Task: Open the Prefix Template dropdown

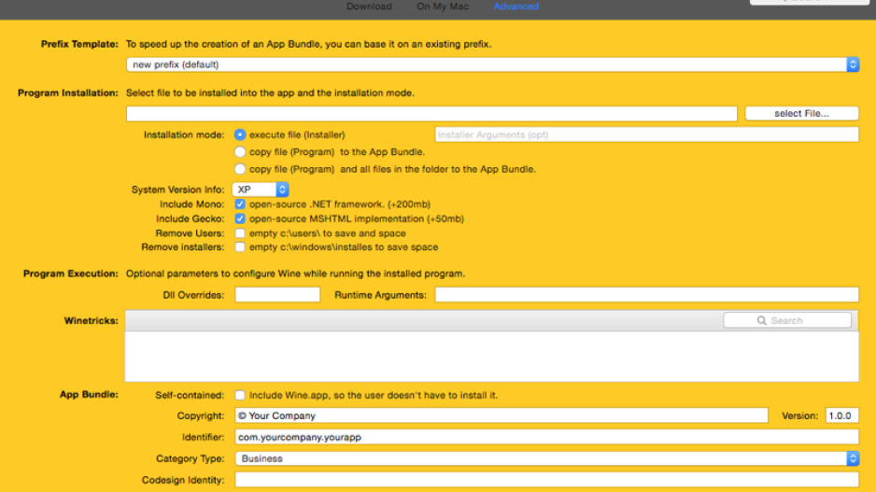Action: click(492, 64)
